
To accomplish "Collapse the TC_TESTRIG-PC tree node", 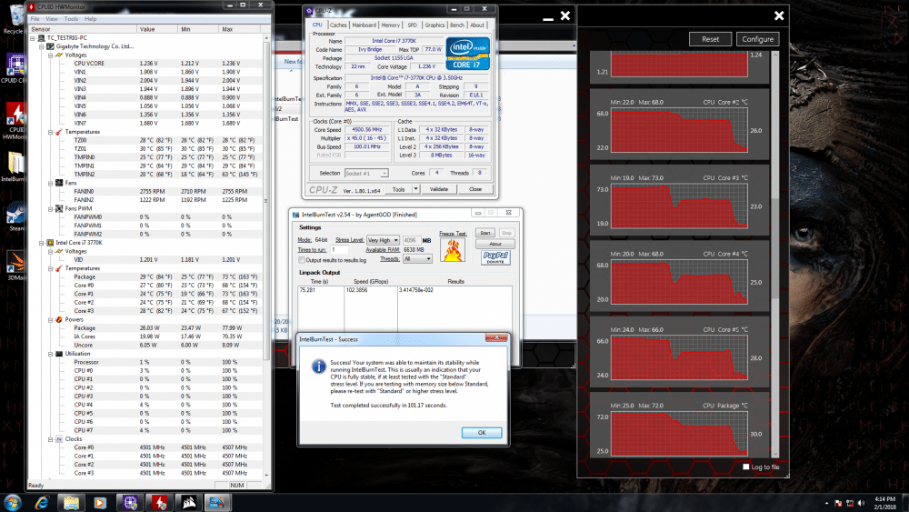I will [33, 37].
